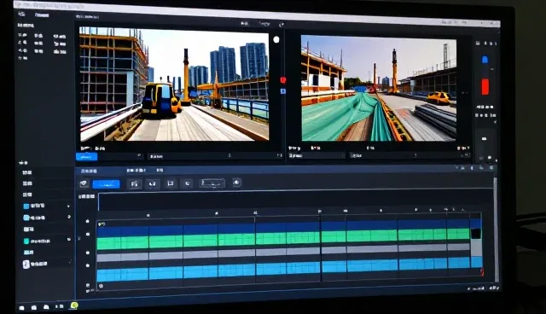This screenshot has width=546, height=314.
Task: Click the third taskbar icon at bottom left
Action: (46, 306)
